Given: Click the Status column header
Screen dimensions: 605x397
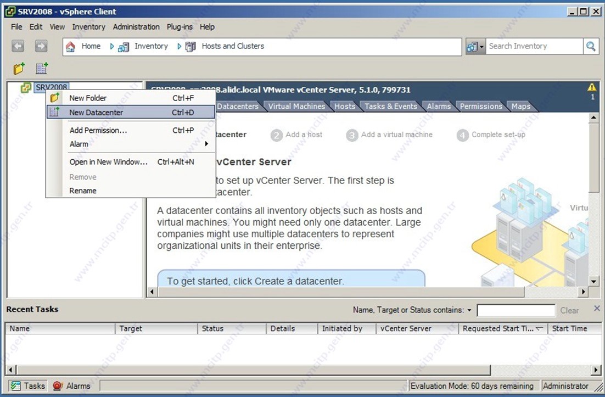Looking at the screenshot, I should [232, 328].
